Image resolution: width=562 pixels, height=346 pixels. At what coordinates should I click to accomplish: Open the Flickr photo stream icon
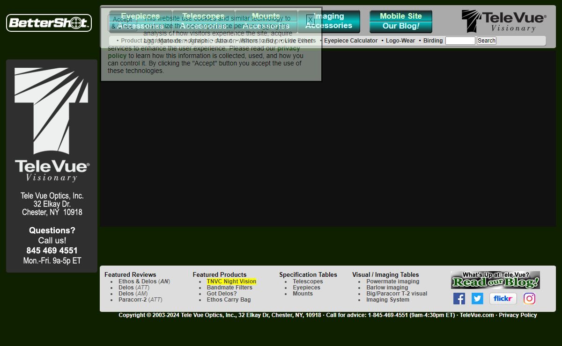(503, 298)
